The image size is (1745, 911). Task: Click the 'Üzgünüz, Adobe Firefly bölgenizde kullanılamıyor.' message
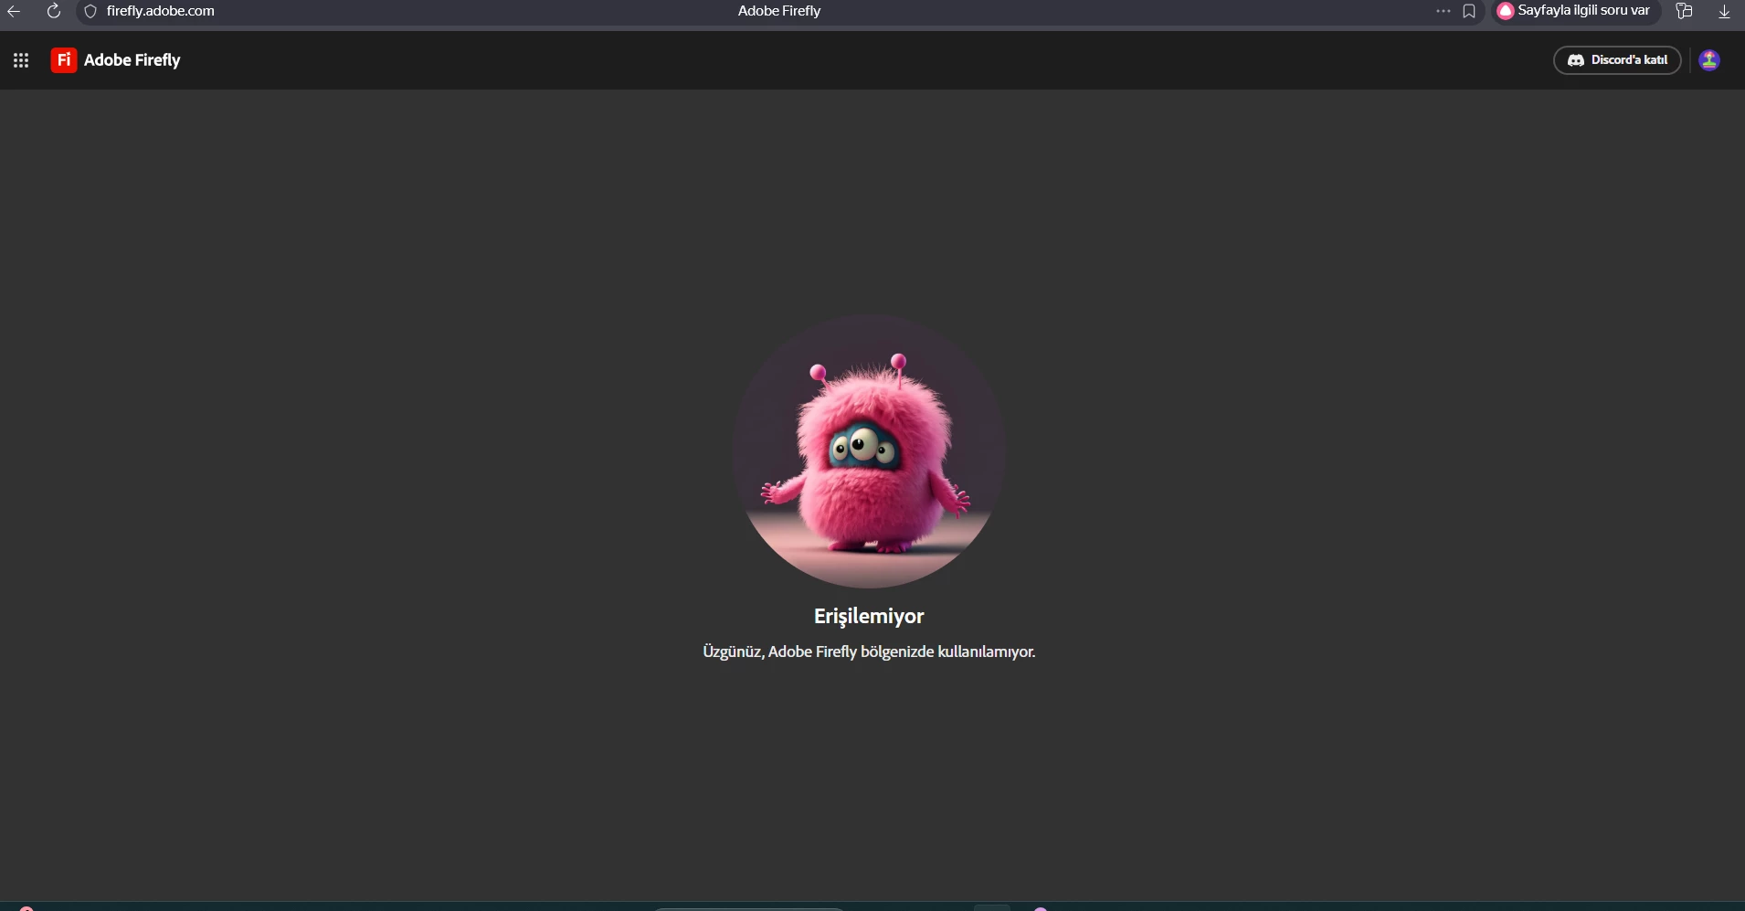(x=869, y=651)
